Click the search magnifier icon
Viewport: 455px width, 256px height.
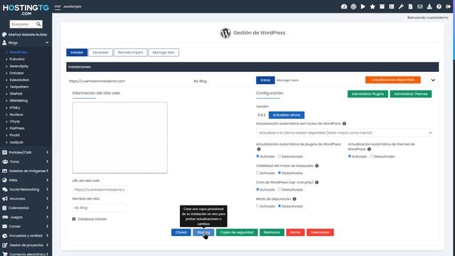pyautogui.click(x=38, y=24)
